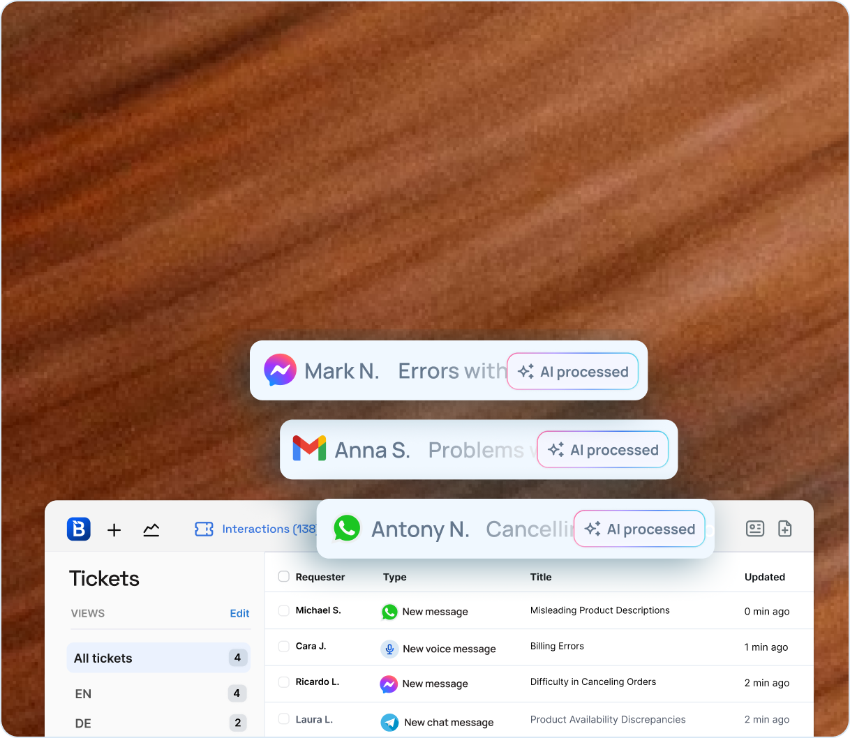The width and height of the screenshot is (850, 738).
Task: Open 'Product Availability Discrepancies' ticket title
Action: pos(608,719)
